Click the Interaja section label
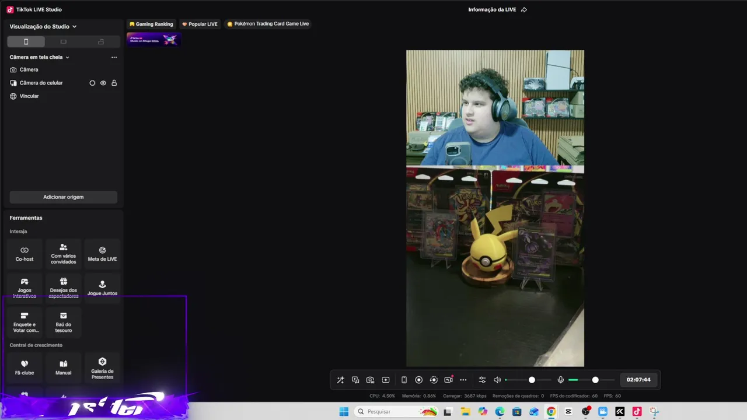 point(18,232)
